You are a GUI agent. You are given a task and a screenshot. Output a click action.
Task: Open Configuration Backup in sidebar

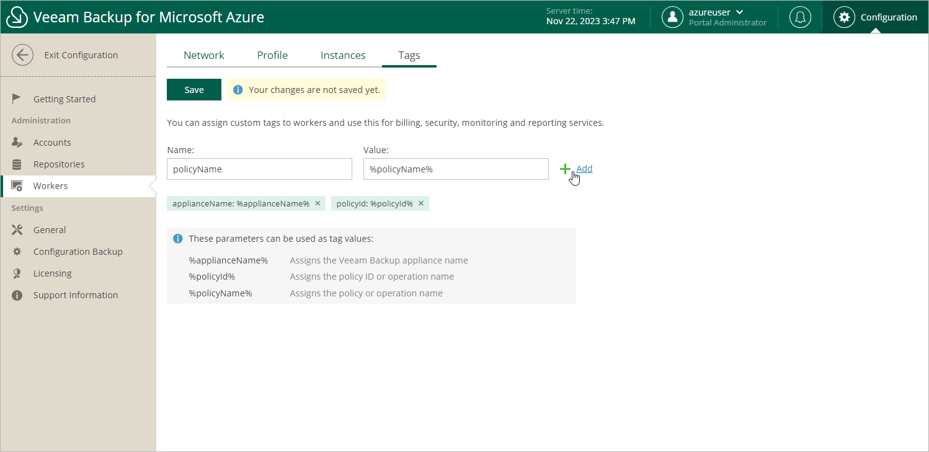(x=78, y=252)
